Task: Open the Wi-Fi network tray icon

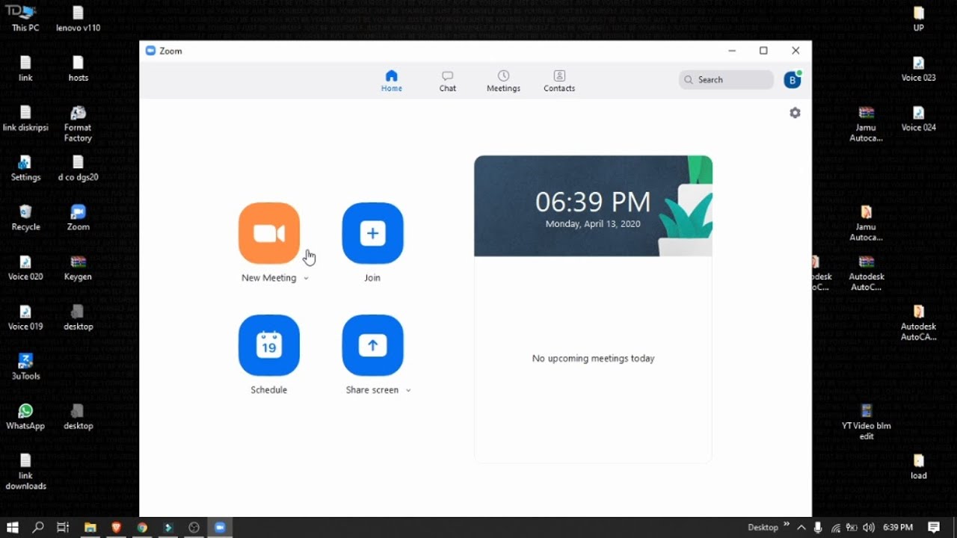Action: (835, 528)
